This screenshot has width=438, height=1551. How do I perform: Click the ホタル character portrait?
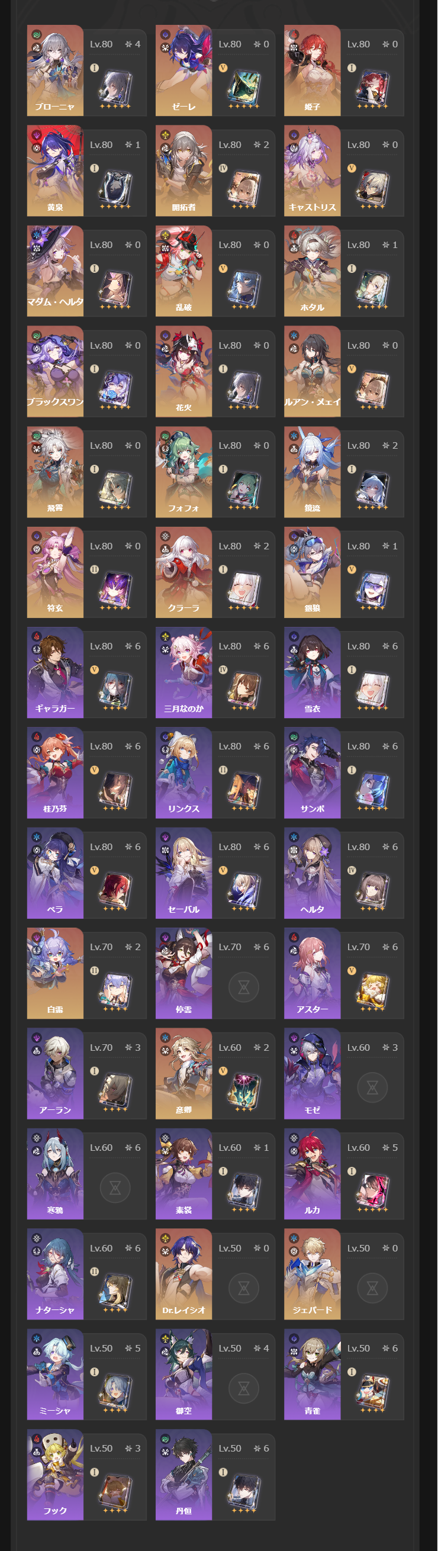pyautogui.click(x=313, y=271)
